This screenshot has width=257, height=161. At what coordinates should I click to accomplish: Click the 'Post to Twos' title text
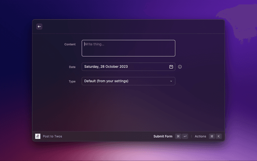53,136
